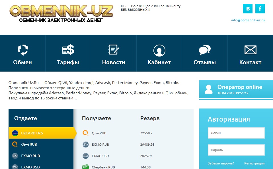
Task: Choose Qiwi RUB in Получаете list
Action: click(99, 133)
